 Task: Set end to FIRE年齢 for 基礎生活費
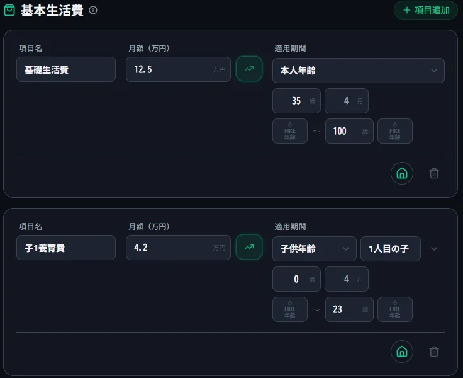point(395,131)
